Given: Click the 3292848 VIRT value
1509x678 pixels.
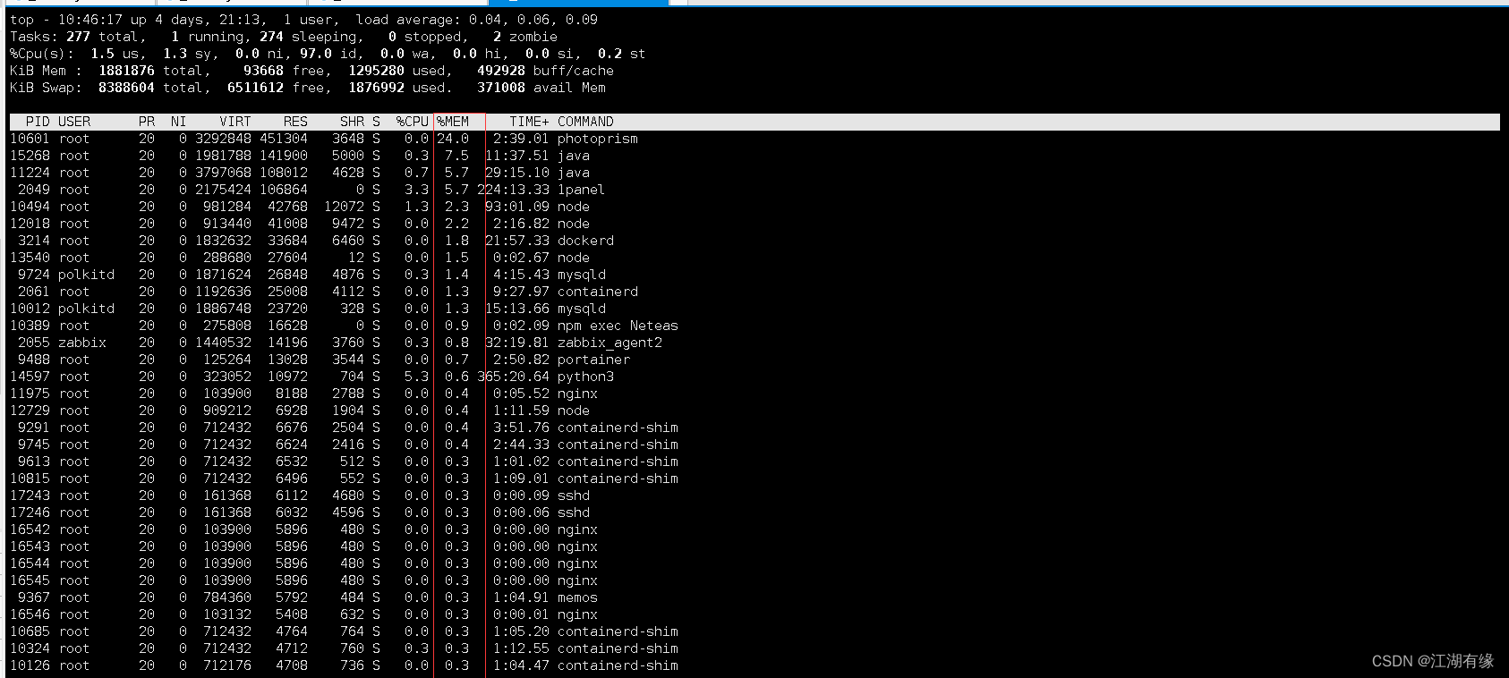Looking at the screenshot, I should pyautogui.click(x=223, y=139).
